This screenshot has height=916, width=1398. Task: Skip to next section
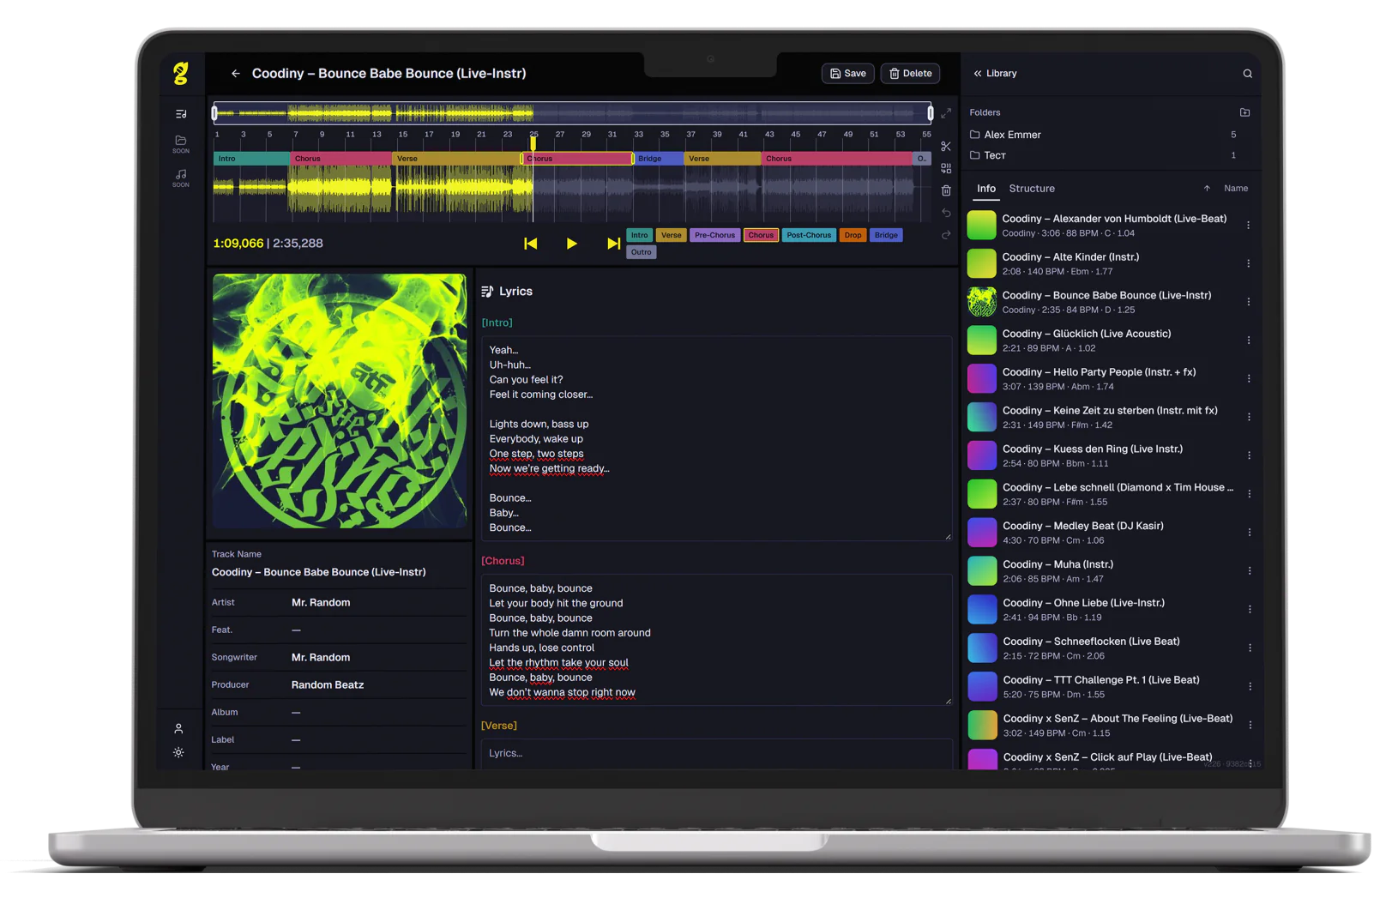[x=613, y=244]
